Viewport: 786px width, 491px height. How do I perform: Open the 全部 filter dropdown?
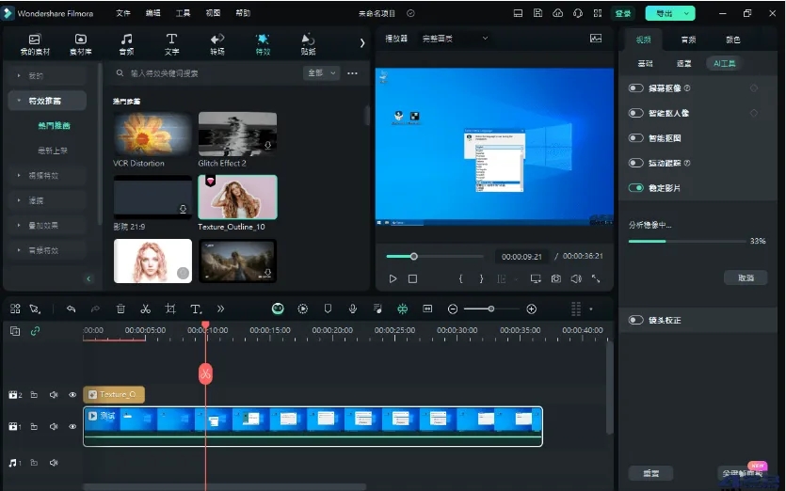click(321, 73)
